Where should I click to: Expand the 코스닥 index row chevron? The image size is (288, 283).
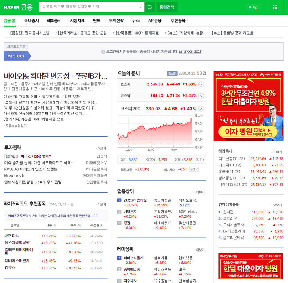click(x=202, y=96)
